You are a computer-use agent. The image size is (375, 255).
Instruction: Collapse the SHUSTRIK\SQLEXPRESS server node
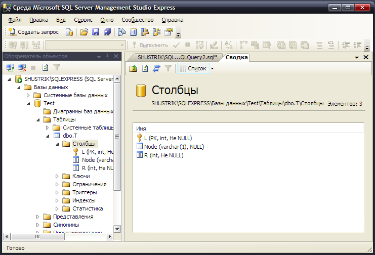click(9, 79)
